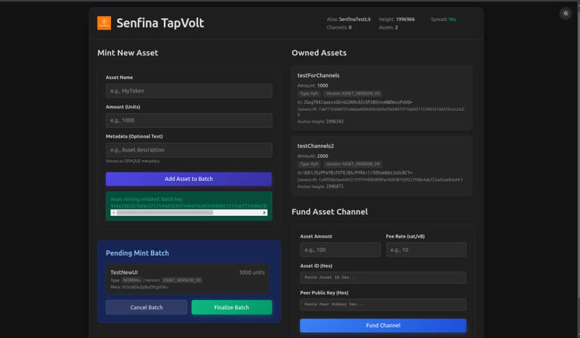Screen dimensions: 580x338
Task: Click the Fee Rate (sat/vB) field
Action: [426, 250]
